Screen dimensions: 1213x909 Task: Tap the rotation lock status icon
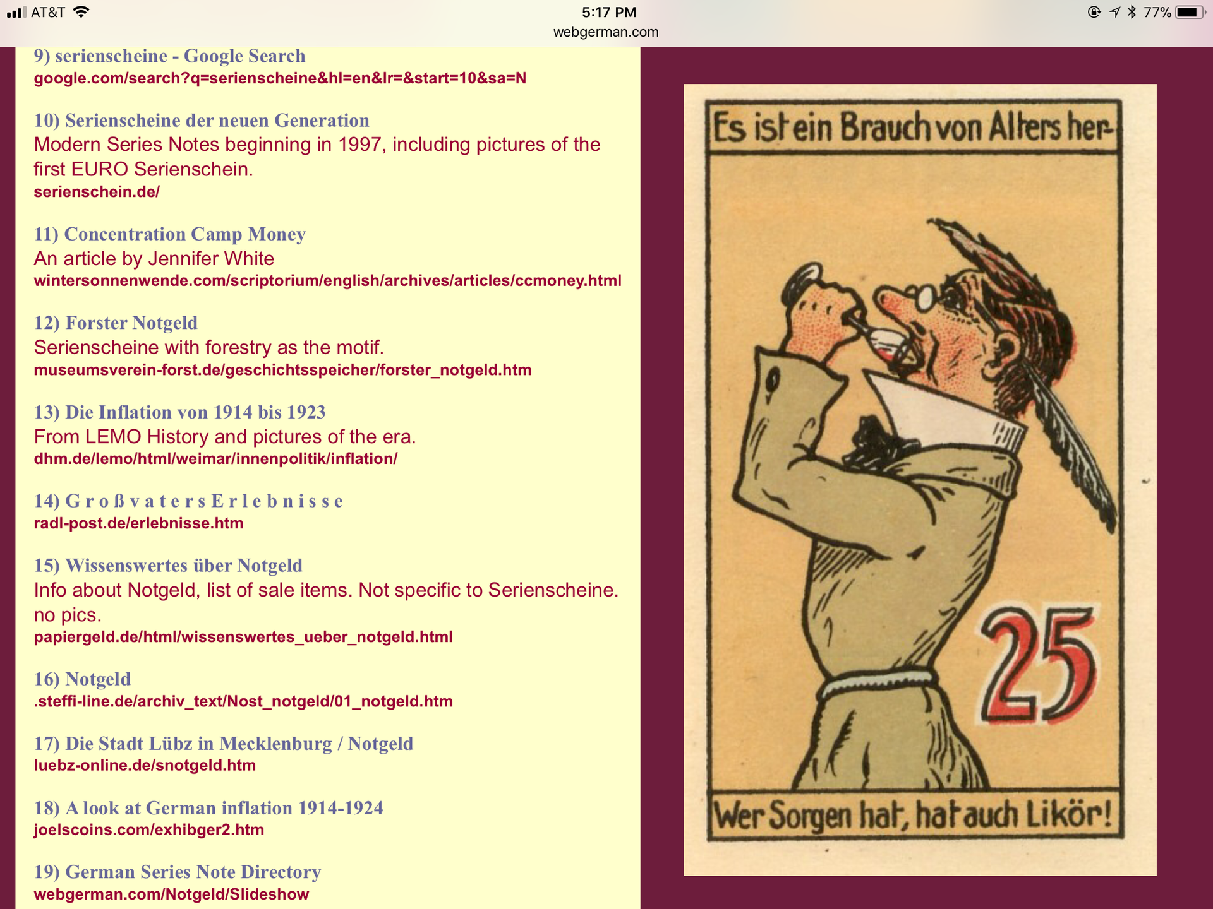coord(1094,12)
